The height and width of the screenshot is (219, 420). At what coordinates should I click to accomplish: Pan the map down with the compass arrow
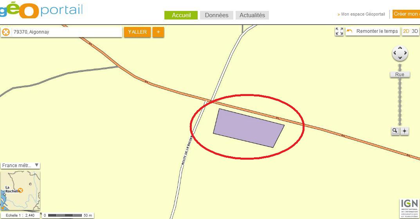coord(400,58)
